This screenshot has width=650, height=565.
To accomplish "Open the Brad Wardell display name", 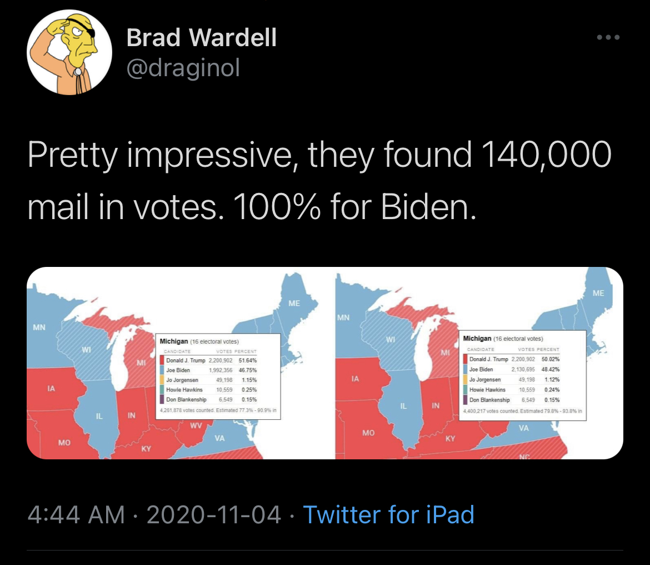I will 201,38.
